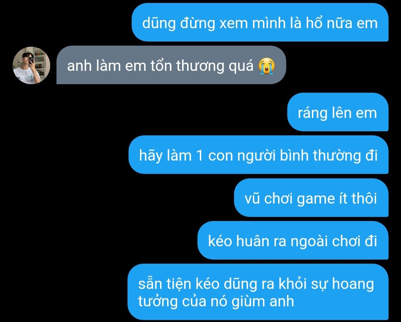The image size is (401, 322).
Task: Click the number '1' in the message
Action: click(x=200, y=156)
